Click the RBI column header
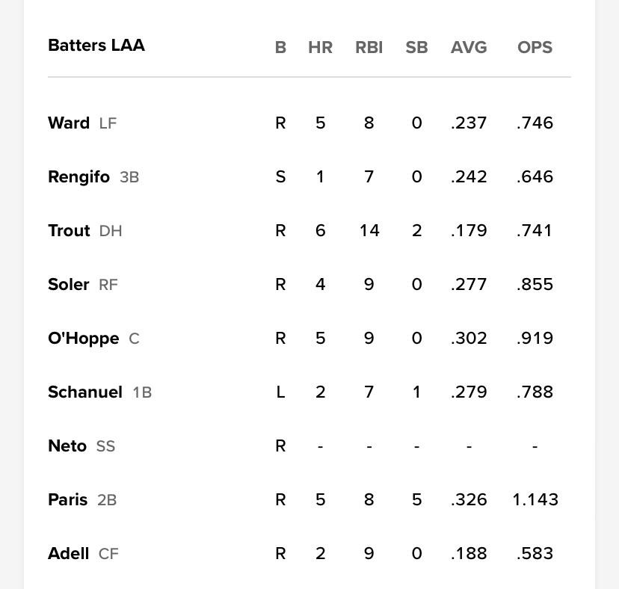The width and height of the screenshot is (619, 589). (x=369, y=47)
